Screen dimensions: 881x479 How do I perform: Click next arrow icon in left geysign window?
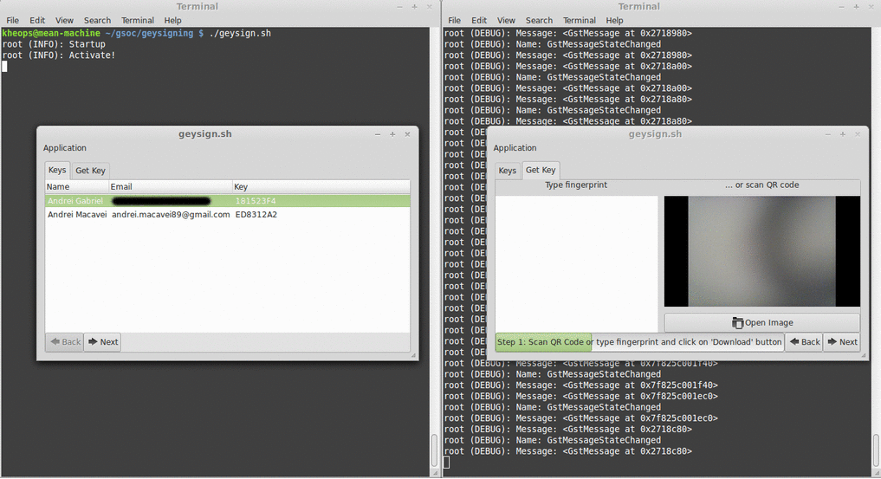coord(93,341)
